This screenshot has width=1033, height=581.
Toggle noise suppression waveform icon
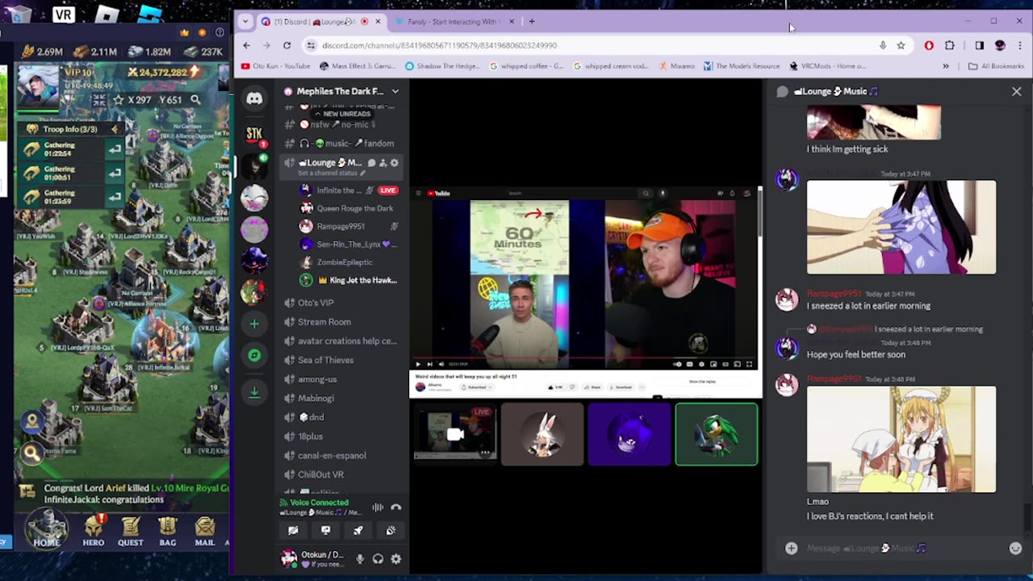click(377, 508)
